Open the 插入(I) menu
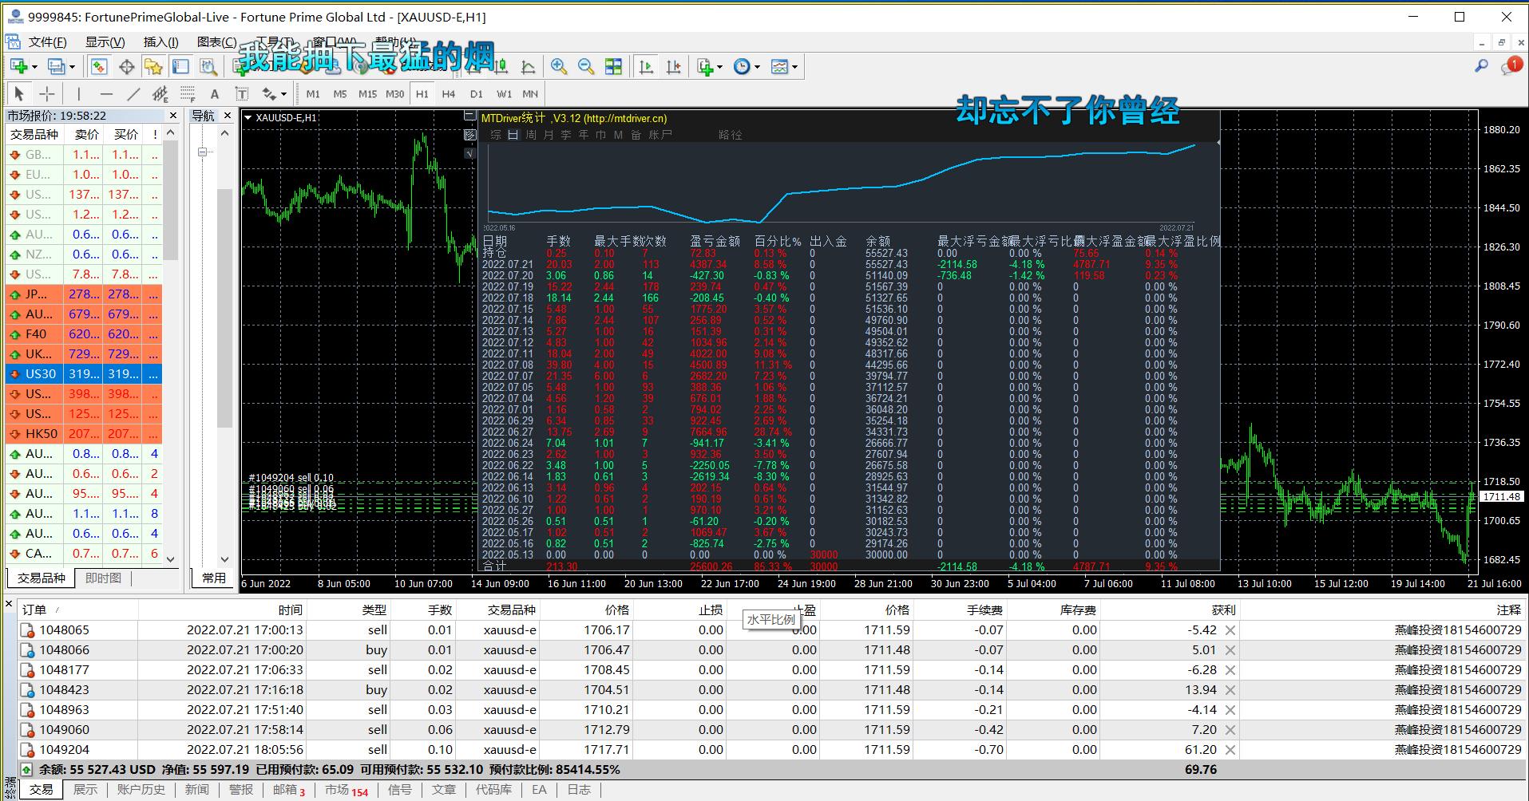1529x801 pixels. (x=160, y=41)
